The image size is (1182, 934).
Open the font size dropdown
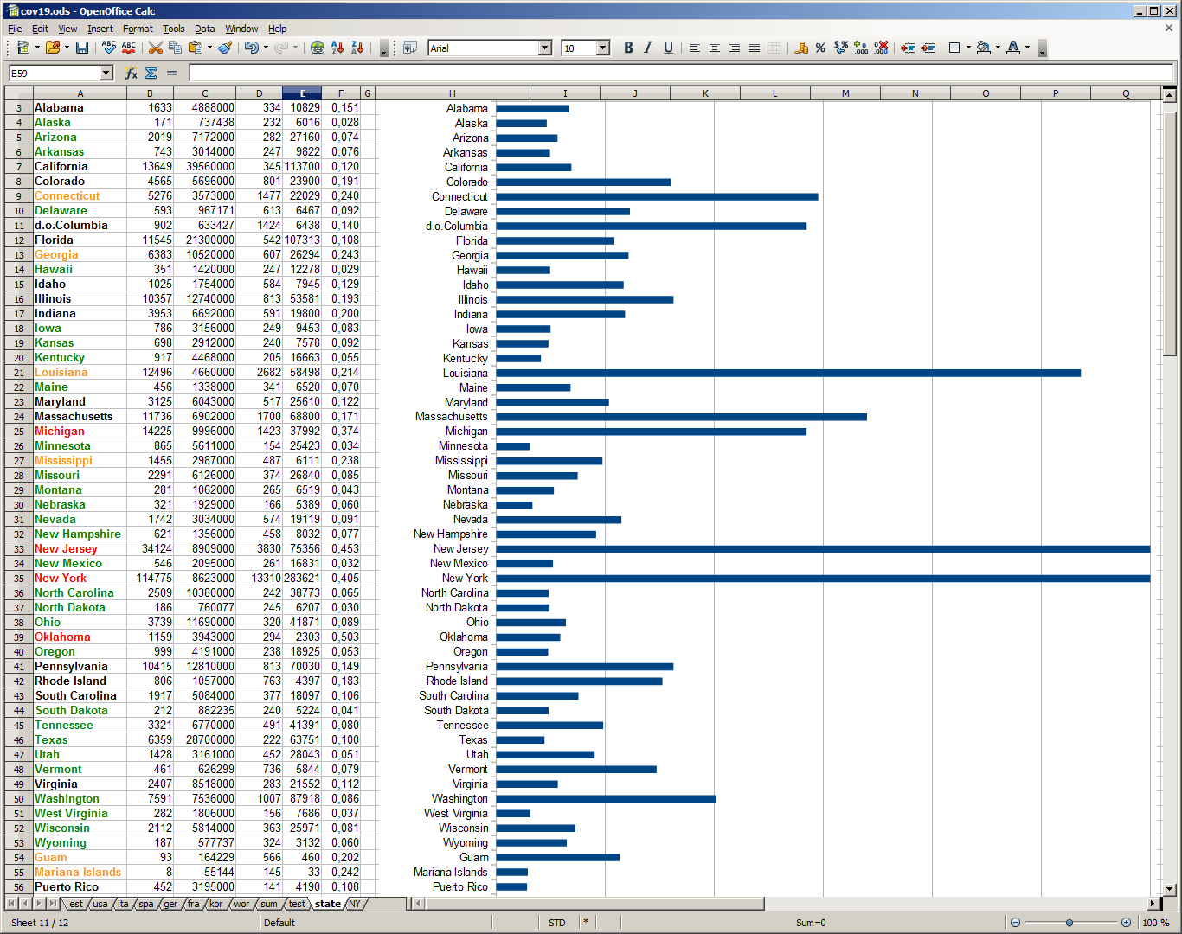[x=603, y=48]
